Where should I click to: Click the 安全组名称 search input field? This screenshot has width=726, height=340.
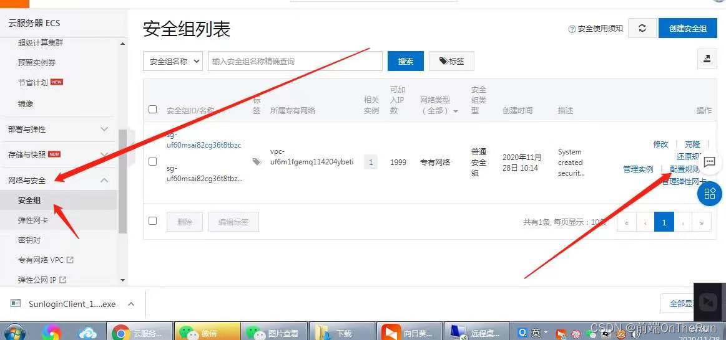click(295, 61)
